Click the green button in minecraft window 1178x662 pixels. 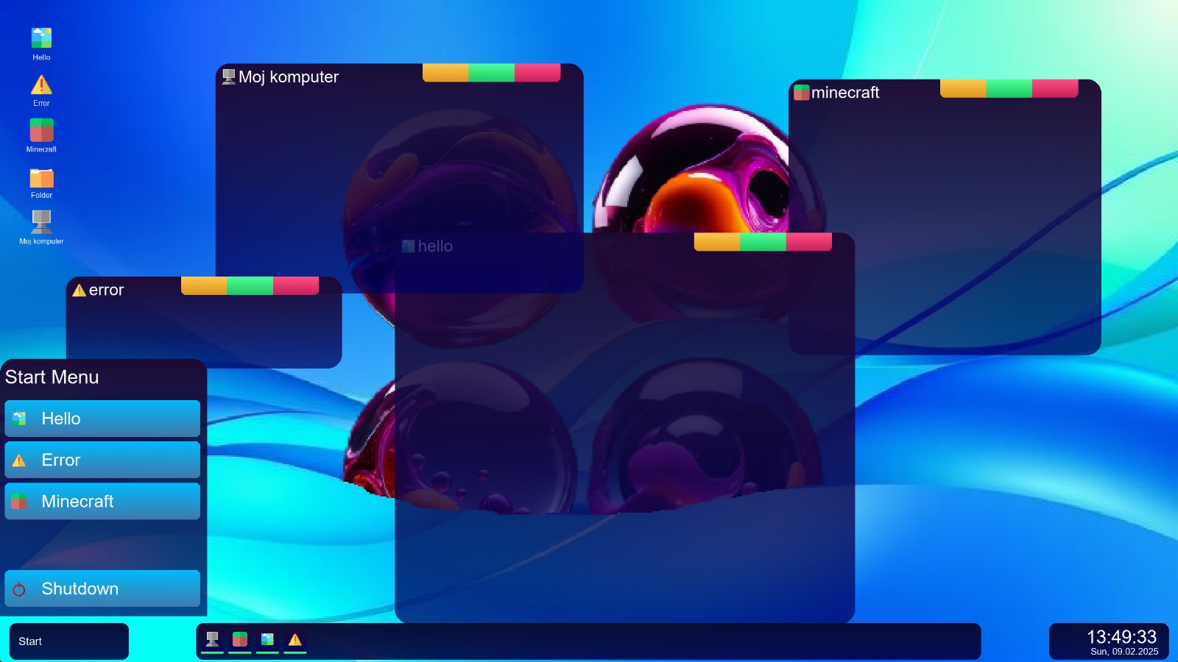[x=1009, y=88]
